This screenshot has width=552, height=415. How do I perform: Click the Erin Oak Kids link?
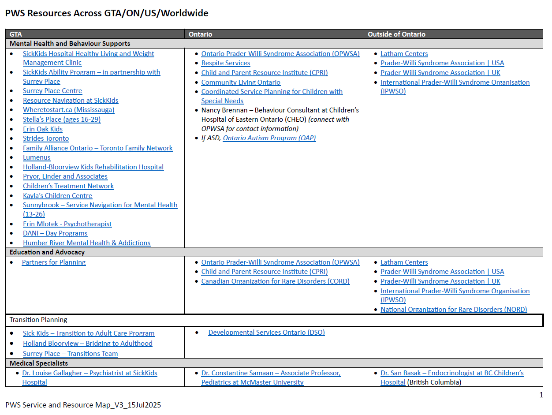point(43,129)
